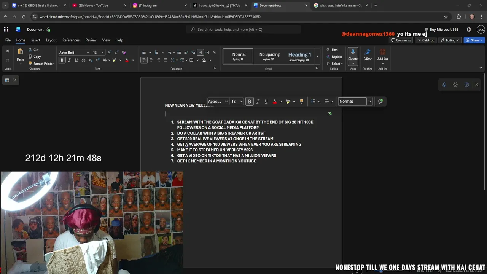
Task: Decrease font size in the ribbon
Action: coord(116,53)
